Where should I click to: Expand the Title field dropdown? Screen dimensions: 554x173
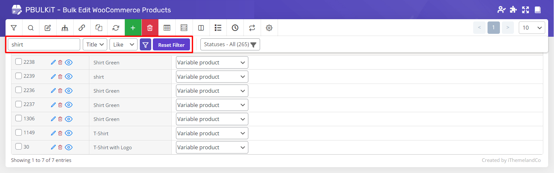pyautogui.click(x=95, y=45)
